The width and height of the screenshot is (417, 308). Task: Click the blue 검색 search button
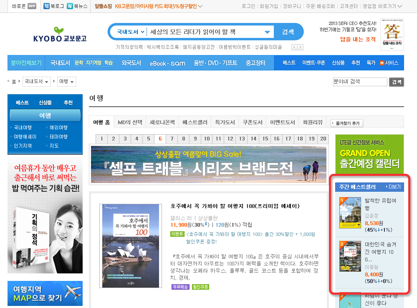click(288, 32)
